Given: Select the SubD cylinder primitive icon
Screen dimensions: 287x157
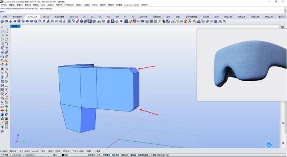Looking at the screenshot, I should coord(19,22).
